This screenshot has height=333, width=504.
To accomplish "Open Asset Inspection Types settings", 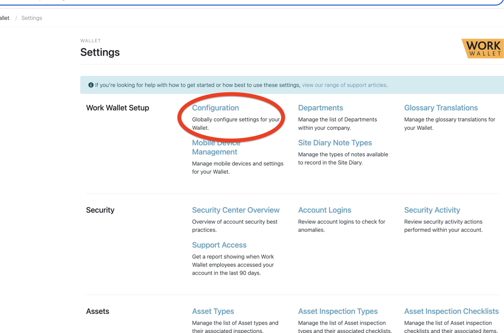I will [x=338, y=311].
